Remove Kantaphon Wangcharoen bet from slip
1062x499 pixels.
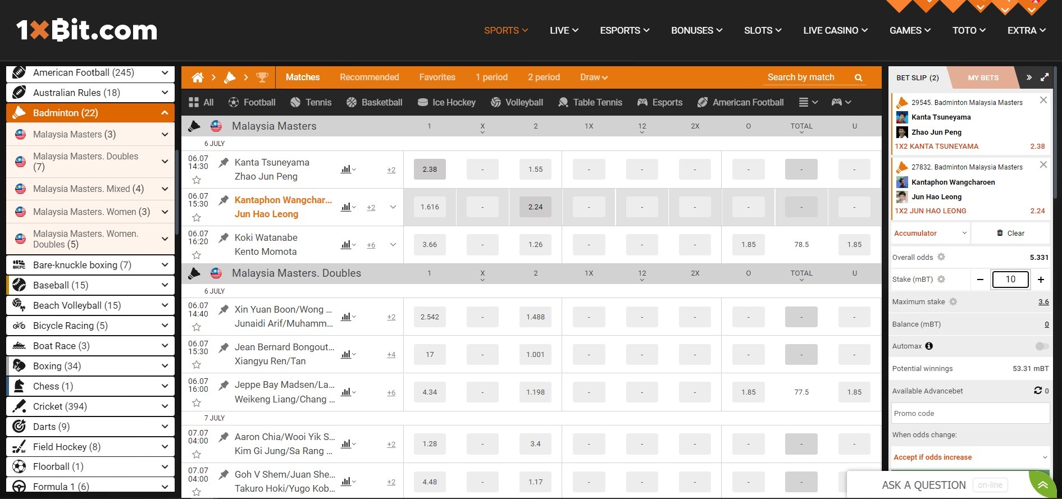click(1043, 165)
